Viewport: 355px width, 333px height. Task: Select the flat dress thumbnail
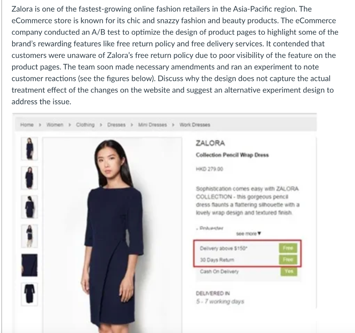29,294
